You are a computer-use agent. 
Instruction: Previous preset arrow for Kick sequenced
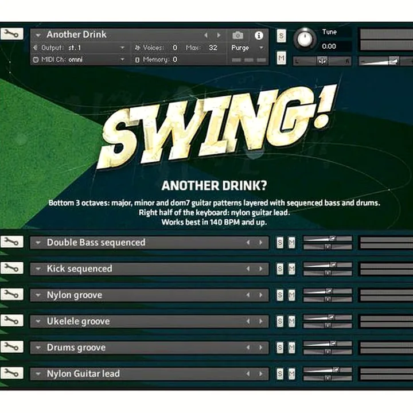(x=248, y=268)
